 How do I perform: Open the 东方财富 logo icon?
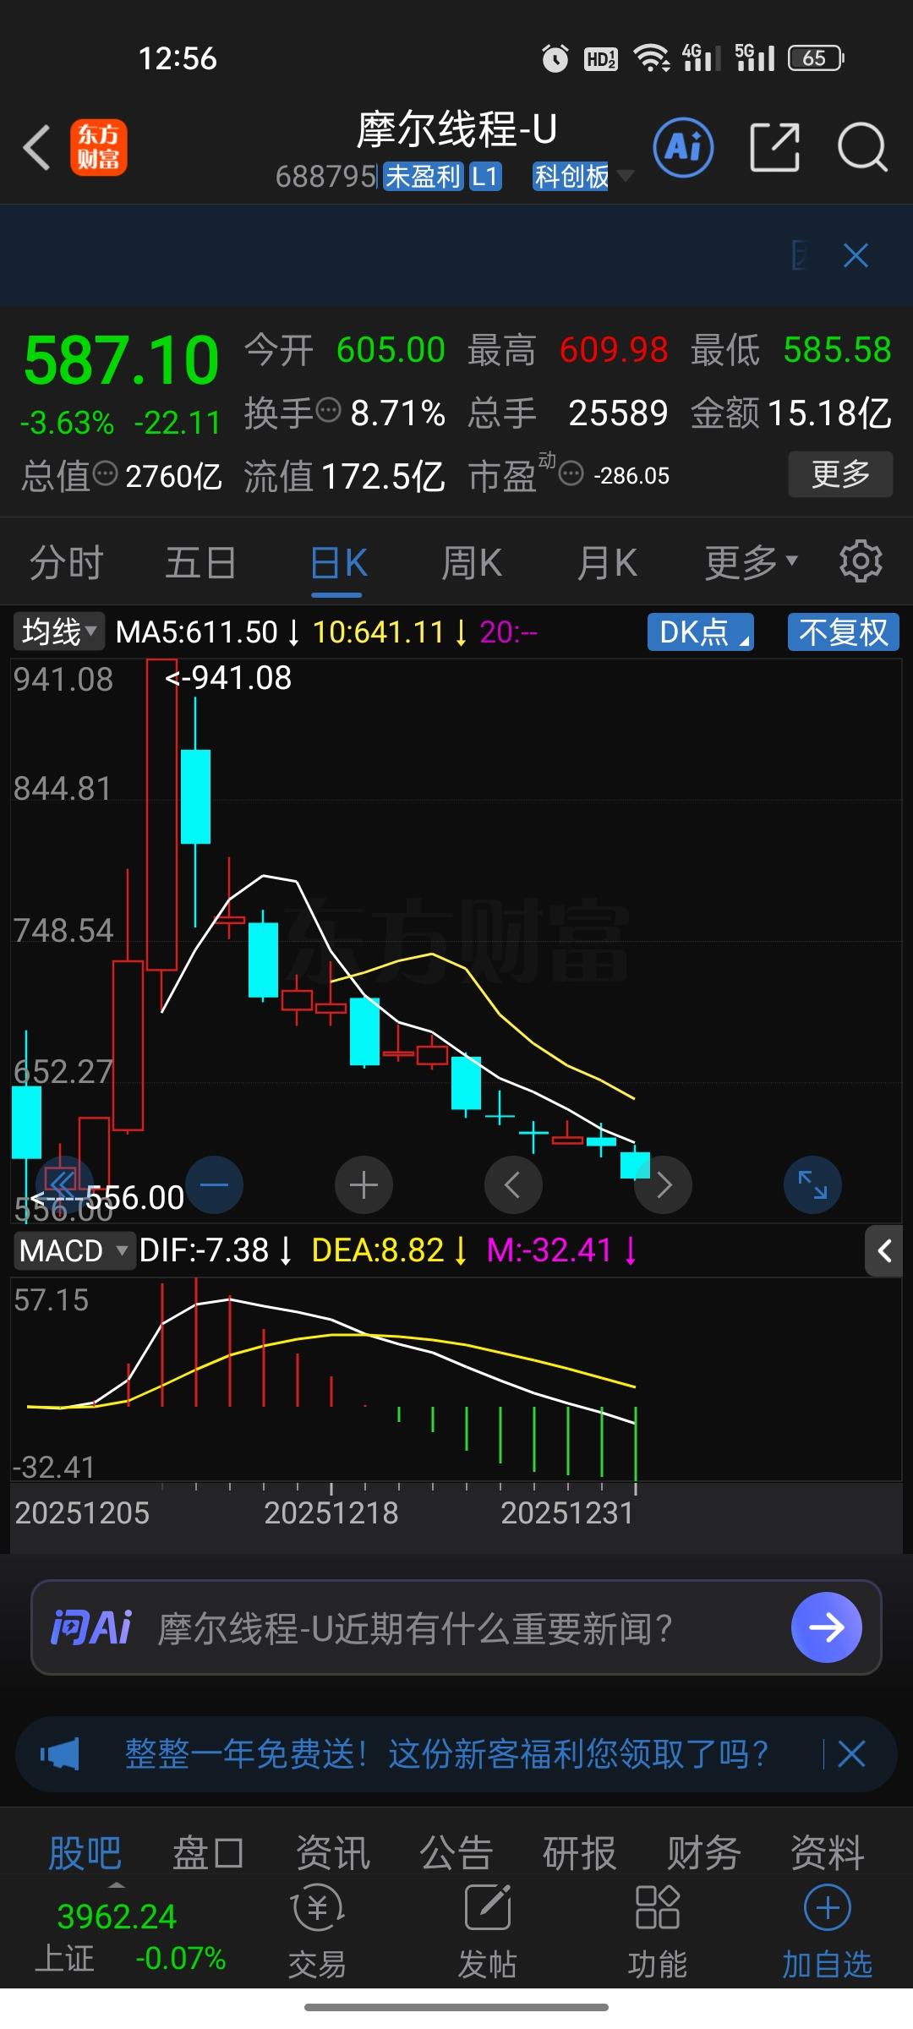pyautogui.click(x=98, y=148)
